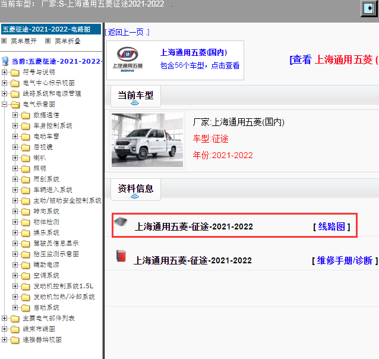Image resolution: width=379 pixels, height=359 pixels.
Task: Click the folder icon of 车辆进入系统
Action: [x=26, y=190]
